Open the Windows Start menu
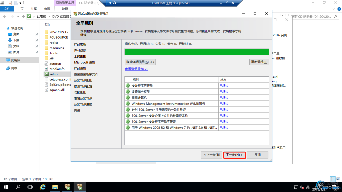342x192 pixels. [x=6, y=187]
